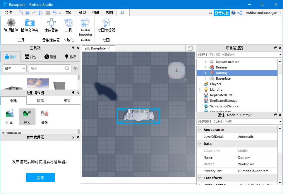283x194 pixels.
Task: Launch the Animation Editor
Action: click(106, 26)
